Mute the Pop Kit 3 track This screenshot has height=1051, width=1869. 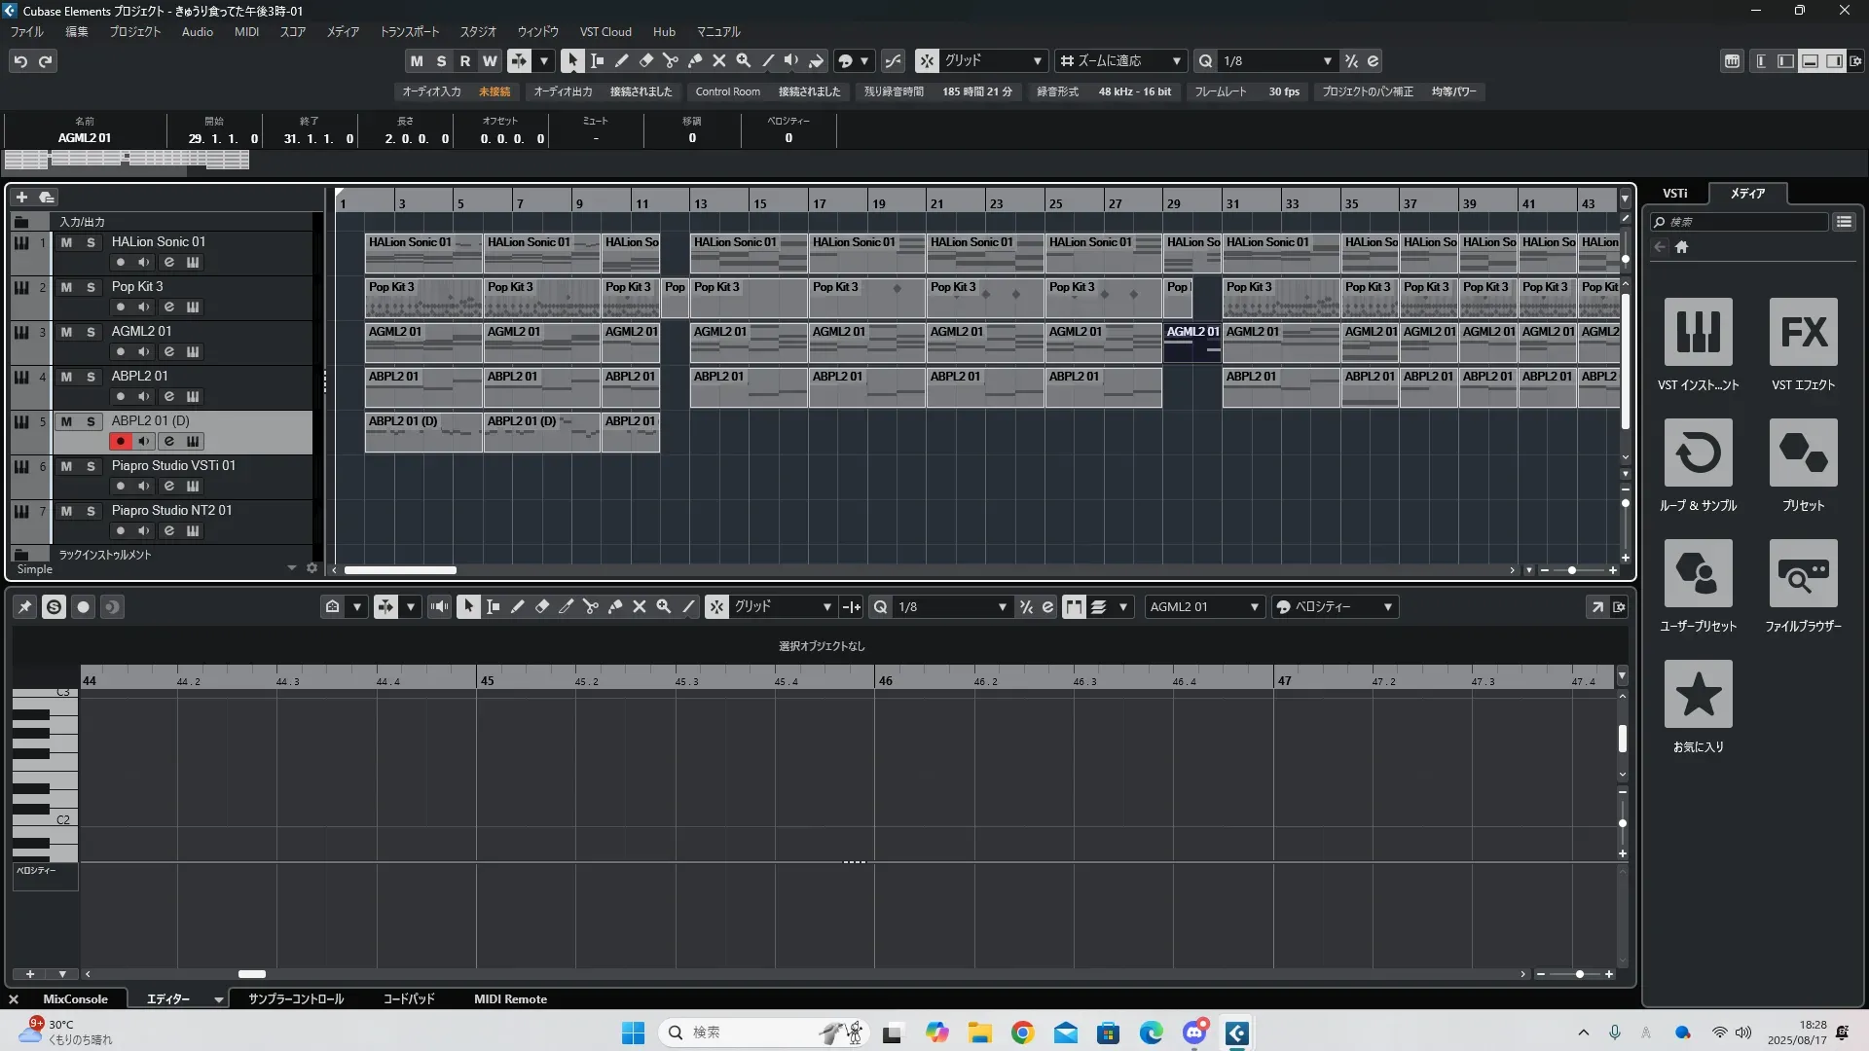tap(66, 287)
